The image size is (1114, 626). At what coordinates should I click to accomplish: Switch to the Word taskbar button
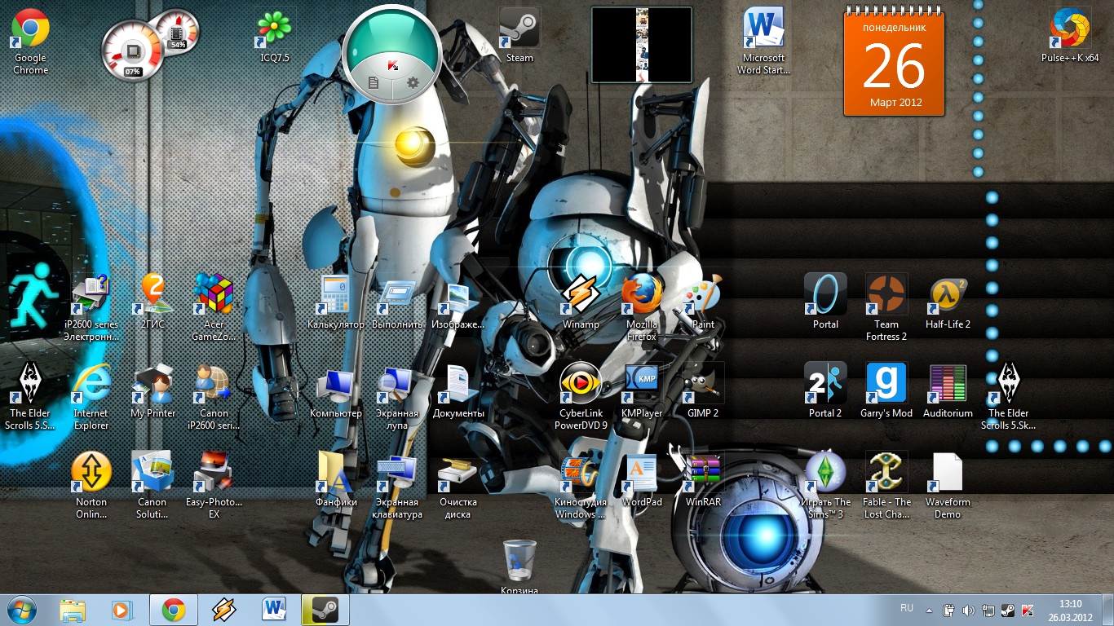point(274,610)
